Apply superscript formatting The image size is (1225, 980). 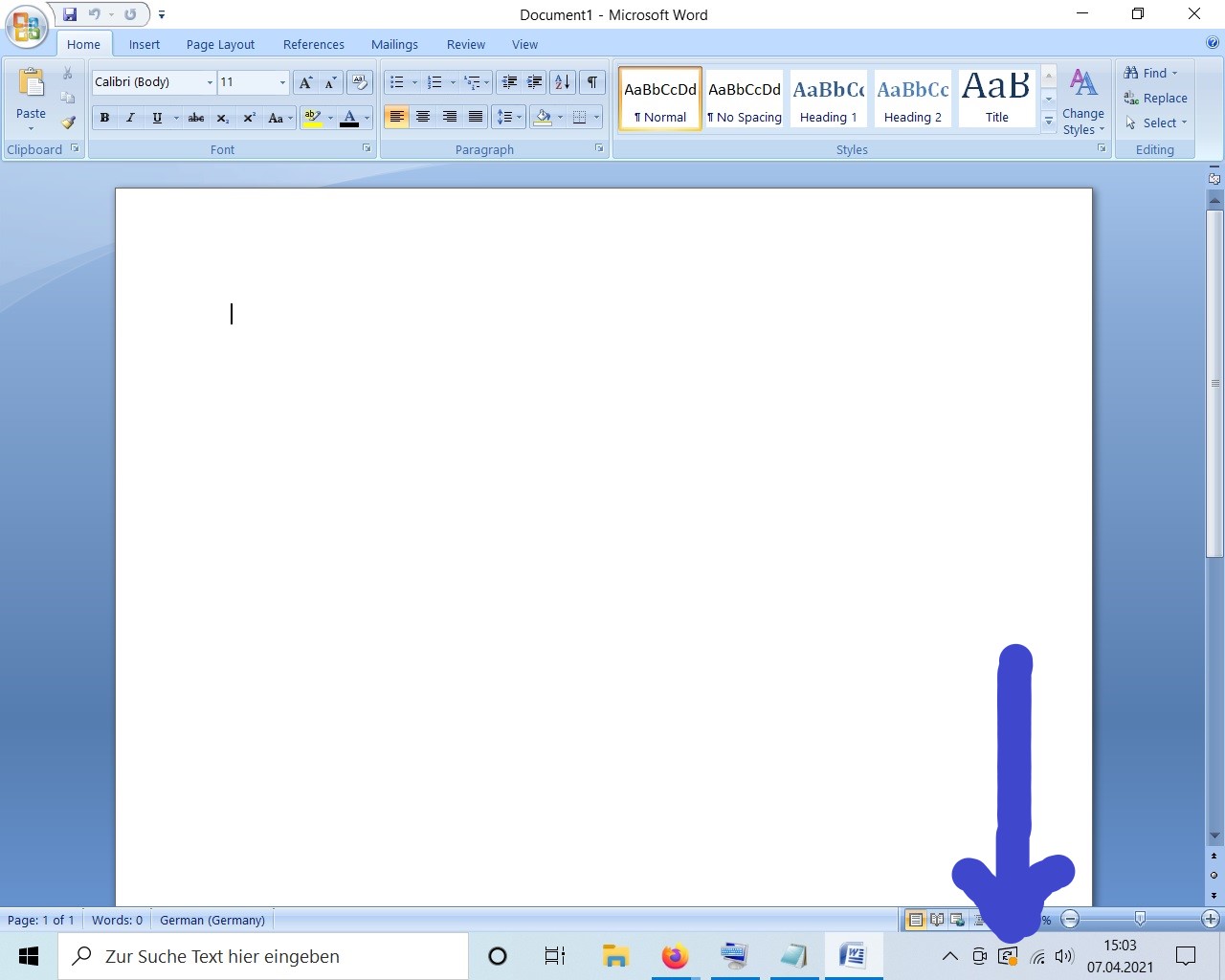249,118
